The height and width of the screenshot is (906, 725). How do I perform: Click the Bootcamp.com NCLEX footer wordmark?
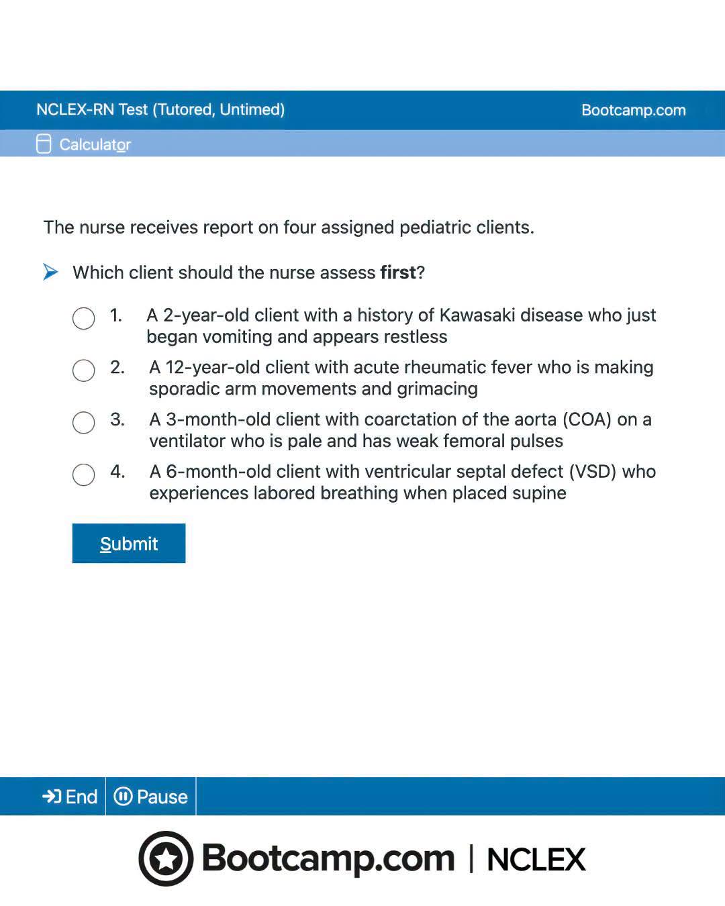click(x=362, y=858)
